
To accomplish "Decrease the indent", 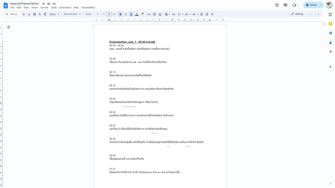I will [201, 14].
